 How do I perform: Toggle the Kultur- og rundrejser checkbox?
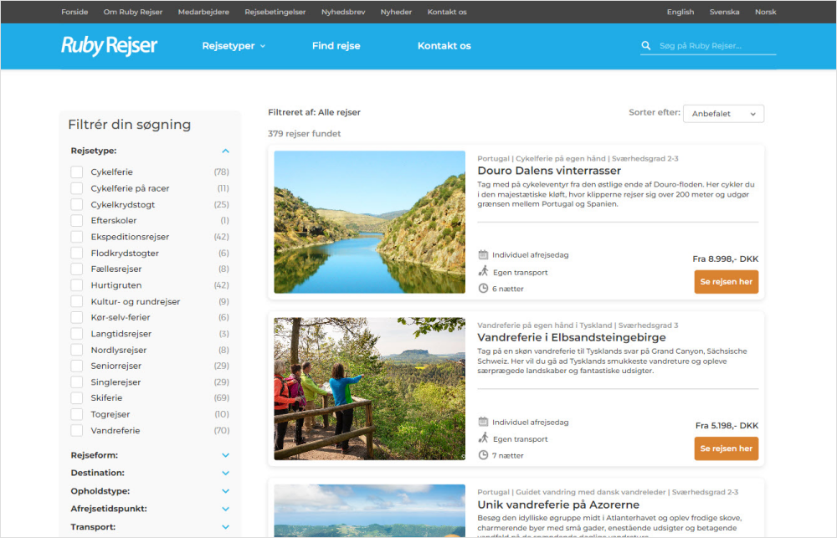click(77, 301)
